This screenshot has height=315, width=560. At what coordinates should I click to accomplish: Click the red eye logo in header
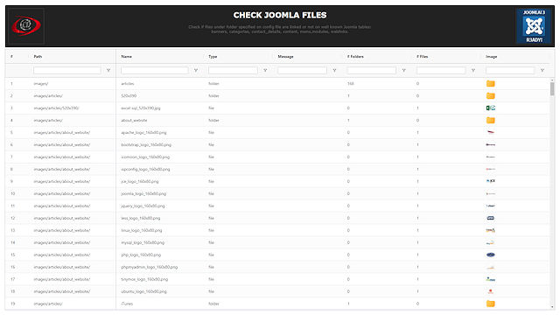coord(26,25)
